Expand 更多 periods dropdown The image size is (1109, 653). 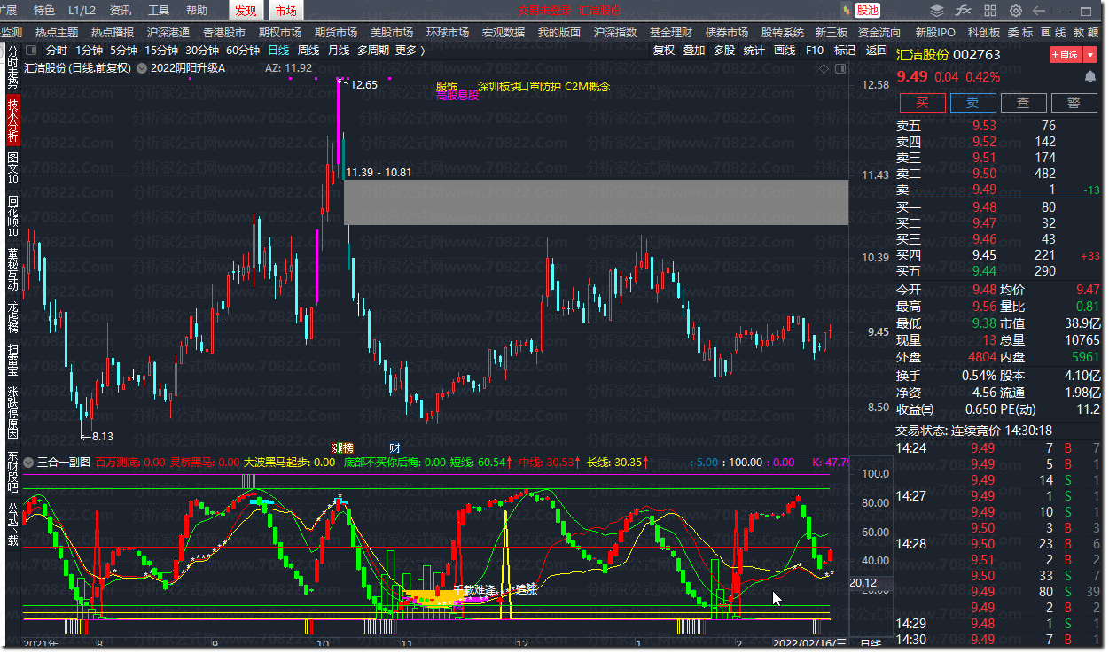click(410, 51)
